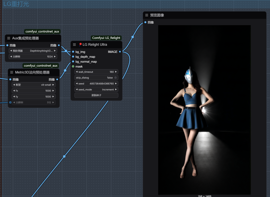Open the 预览图像 node hamburger menu
This screenshot has height=197, width=270.
(x=147, y=15)
